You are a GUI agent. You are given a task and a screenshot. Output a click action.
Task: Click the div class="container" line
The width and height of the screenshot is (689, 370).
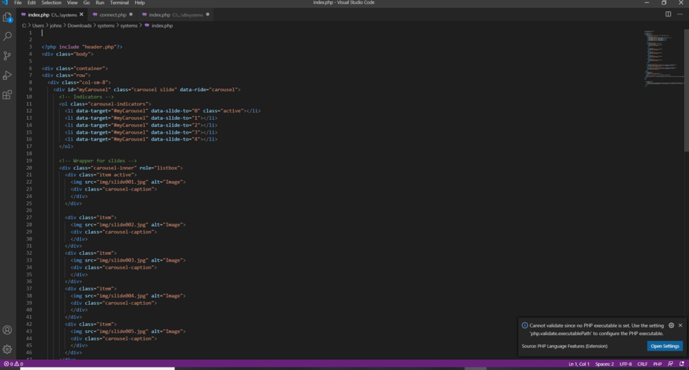click(x=75, y=68)
